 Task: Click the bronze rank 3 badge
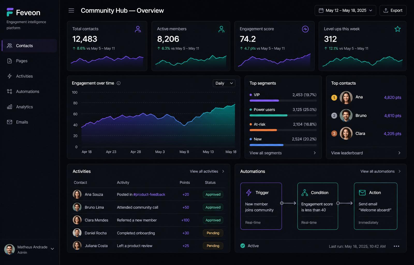click(x=334, y=134)
